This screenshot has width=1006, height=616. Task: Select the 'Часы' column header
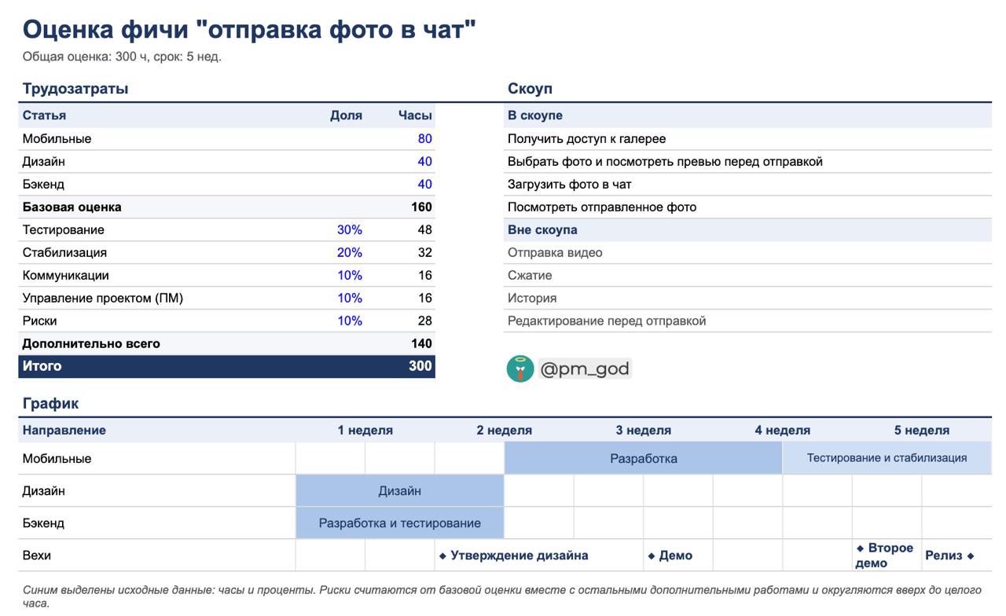(x=415, y=115)
